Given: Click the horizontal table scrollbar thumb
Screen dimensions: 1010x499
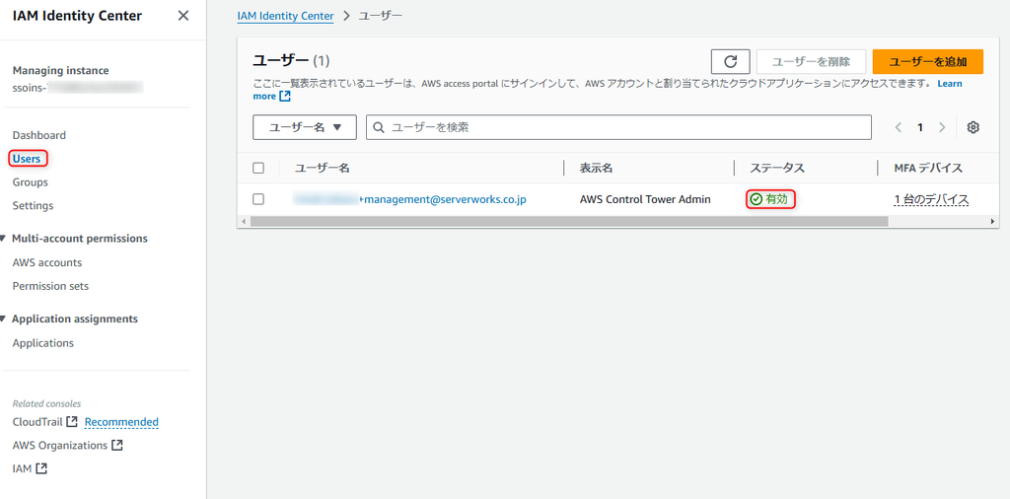Looking at the screenshot, I should click(569, 221).
